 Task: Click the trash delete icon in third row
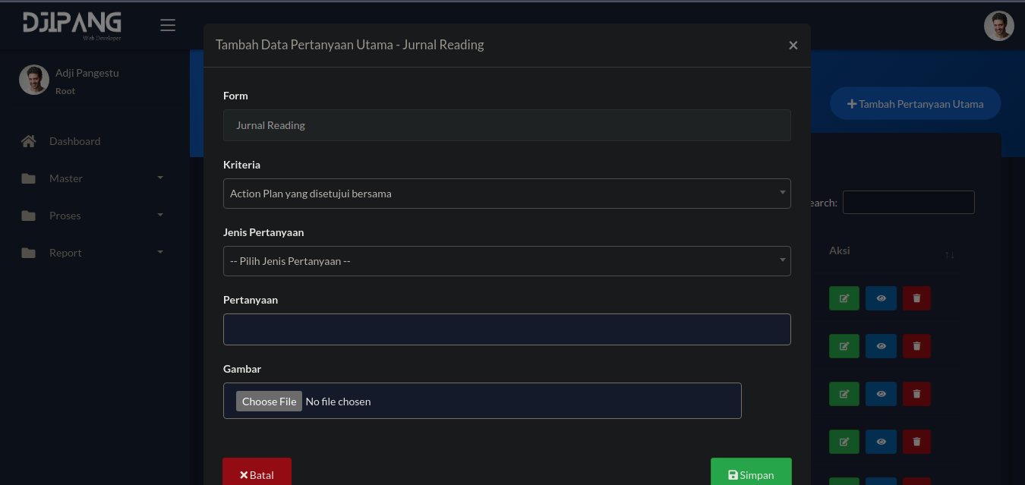tap(916, 394)
